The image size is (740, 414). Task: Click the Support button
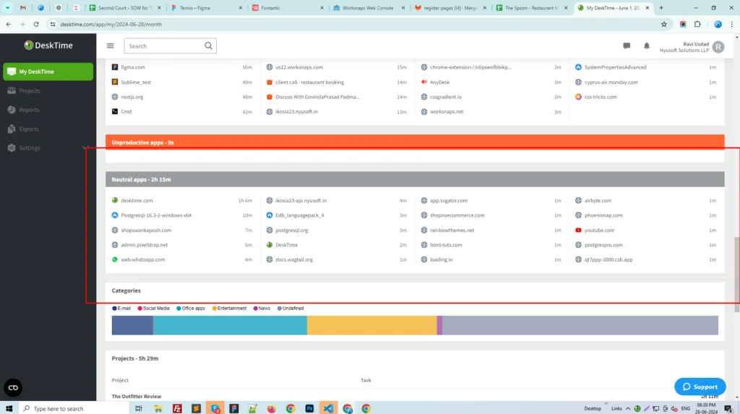pos(700,387)
